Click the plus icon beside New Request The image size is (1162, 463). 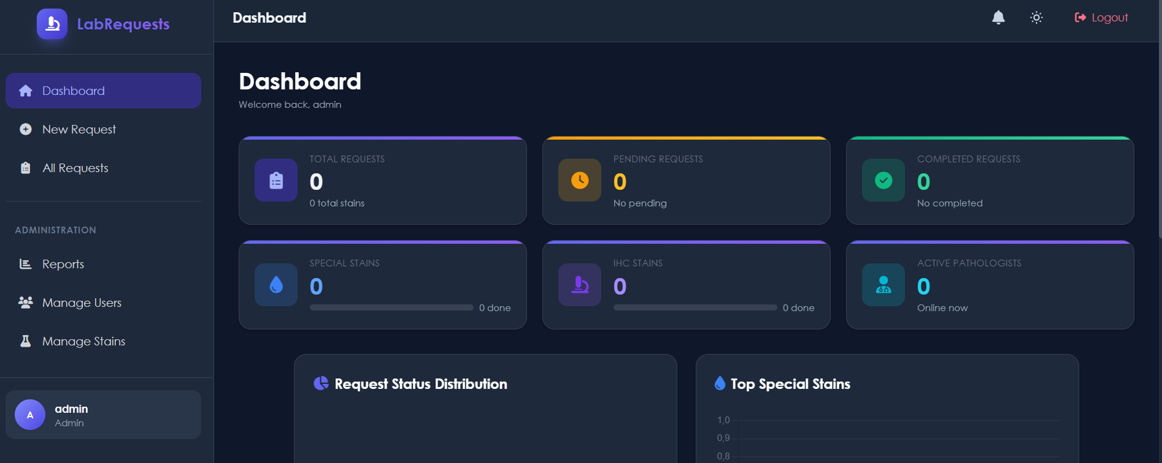click(25, 129)
